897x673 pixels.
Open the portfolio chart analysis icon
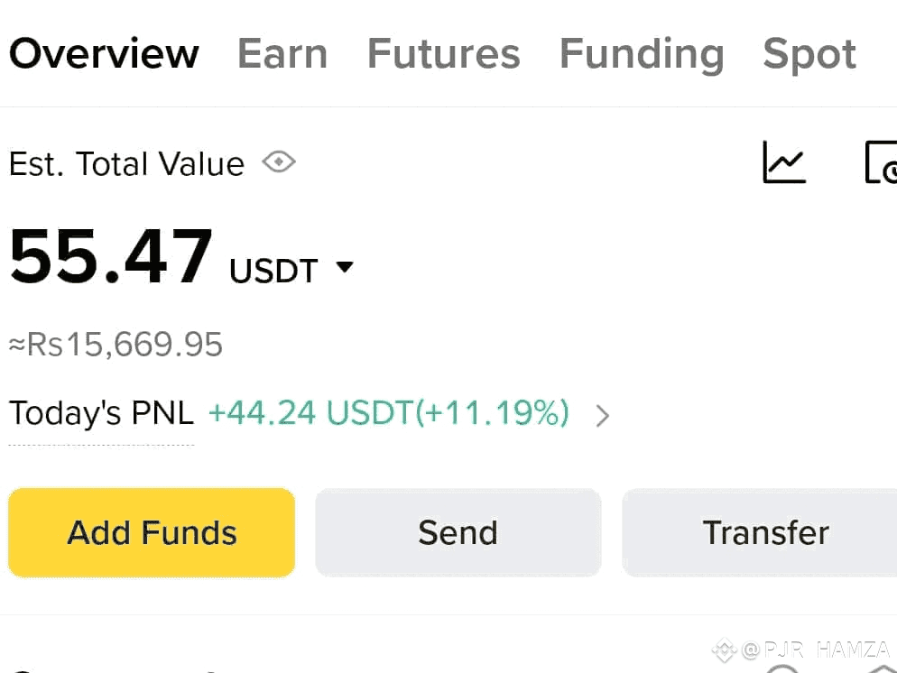784,162
